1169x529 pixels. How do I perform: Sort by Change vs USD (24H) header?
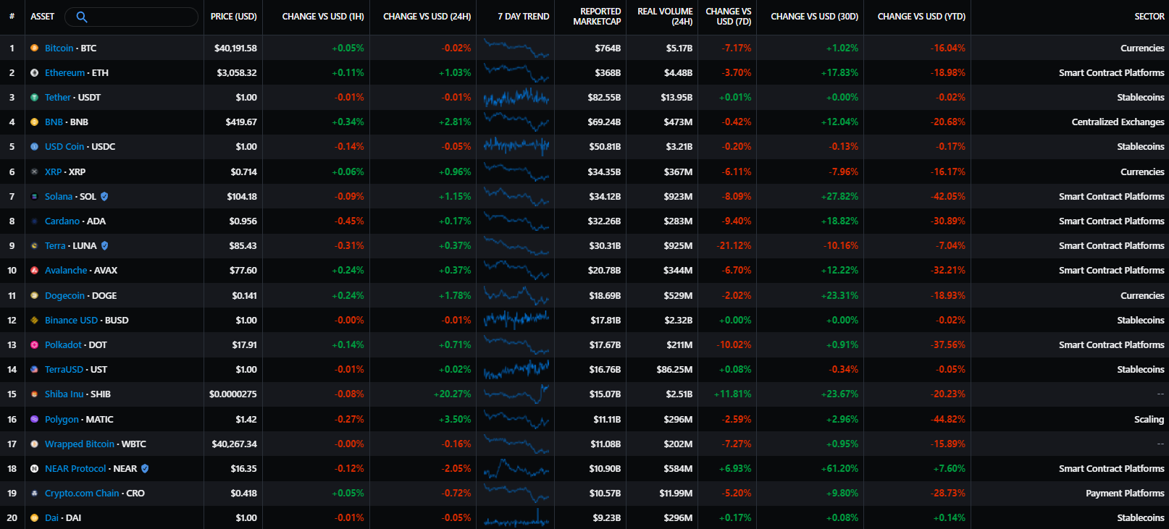click(427, 17)
